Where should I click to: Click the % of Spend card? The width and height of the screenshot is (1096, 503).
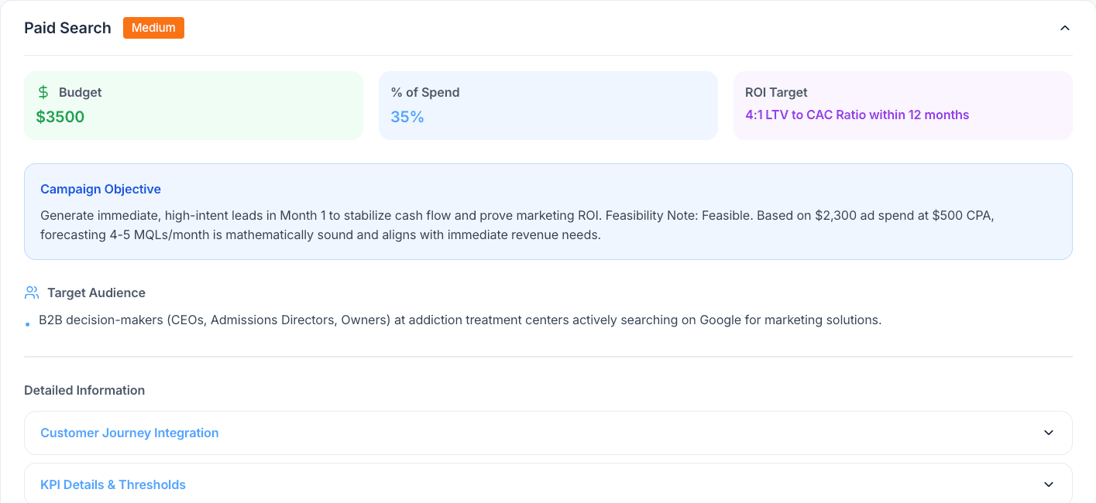point(548,105)
